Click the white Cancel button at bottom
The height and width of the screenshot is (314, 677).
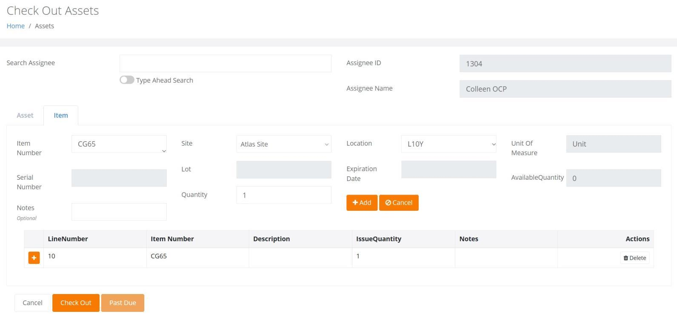coord(32,303)
